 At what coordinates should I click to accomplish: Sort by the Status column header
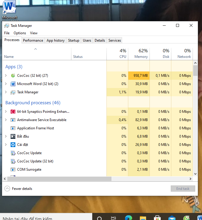(89, 54)
